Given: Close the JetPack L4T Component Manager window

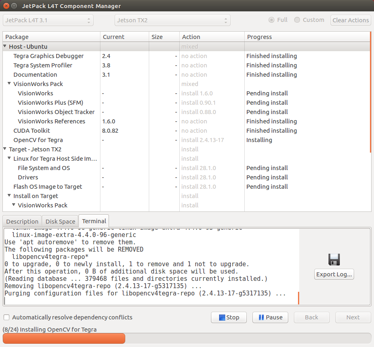Looking at the screenshot, I should pyautogui.click(x=7, y=6).
